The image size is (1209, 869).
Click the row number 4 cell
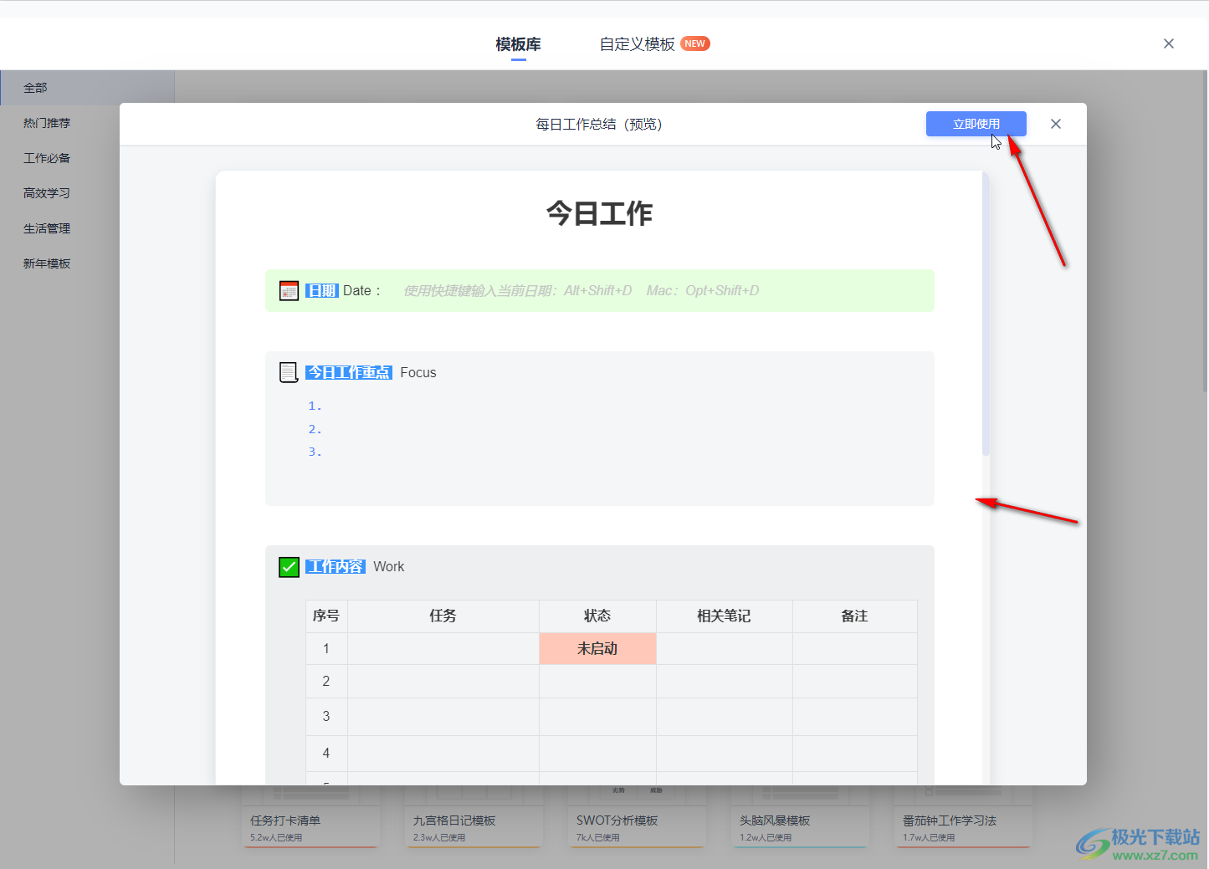[326, 753]
